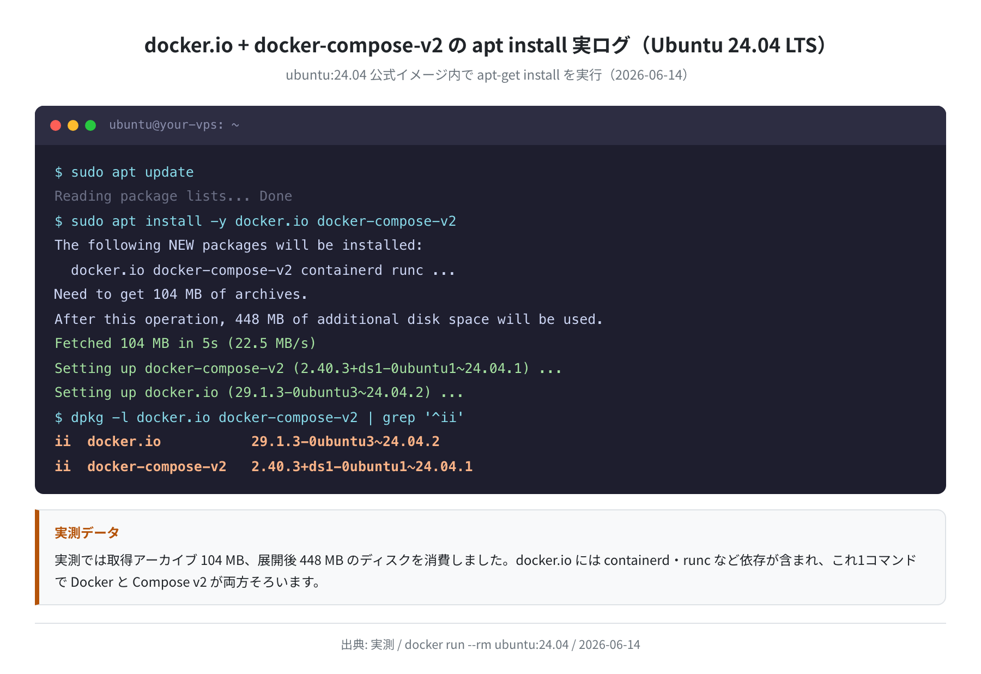981x674 pixels.
Task: Click 'Fetched 104 MB in 5s (22.5 MB/s)'
Action: (x=185, y=344)
